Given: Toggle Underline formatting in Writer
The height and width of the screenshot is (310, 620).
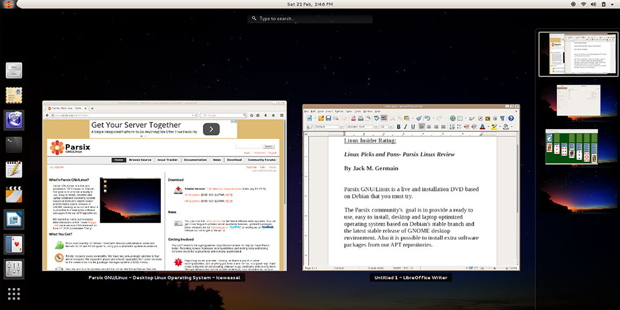Looking at the screenshot, I should coord(413,127).
